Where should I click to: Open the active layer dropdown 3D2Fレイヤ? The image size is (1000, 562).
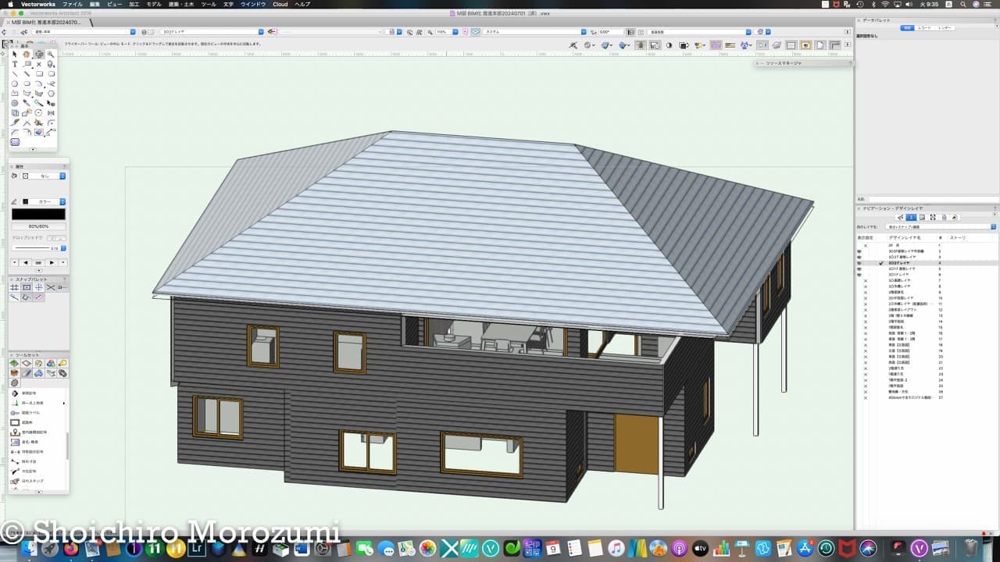(x=211, y=32)
